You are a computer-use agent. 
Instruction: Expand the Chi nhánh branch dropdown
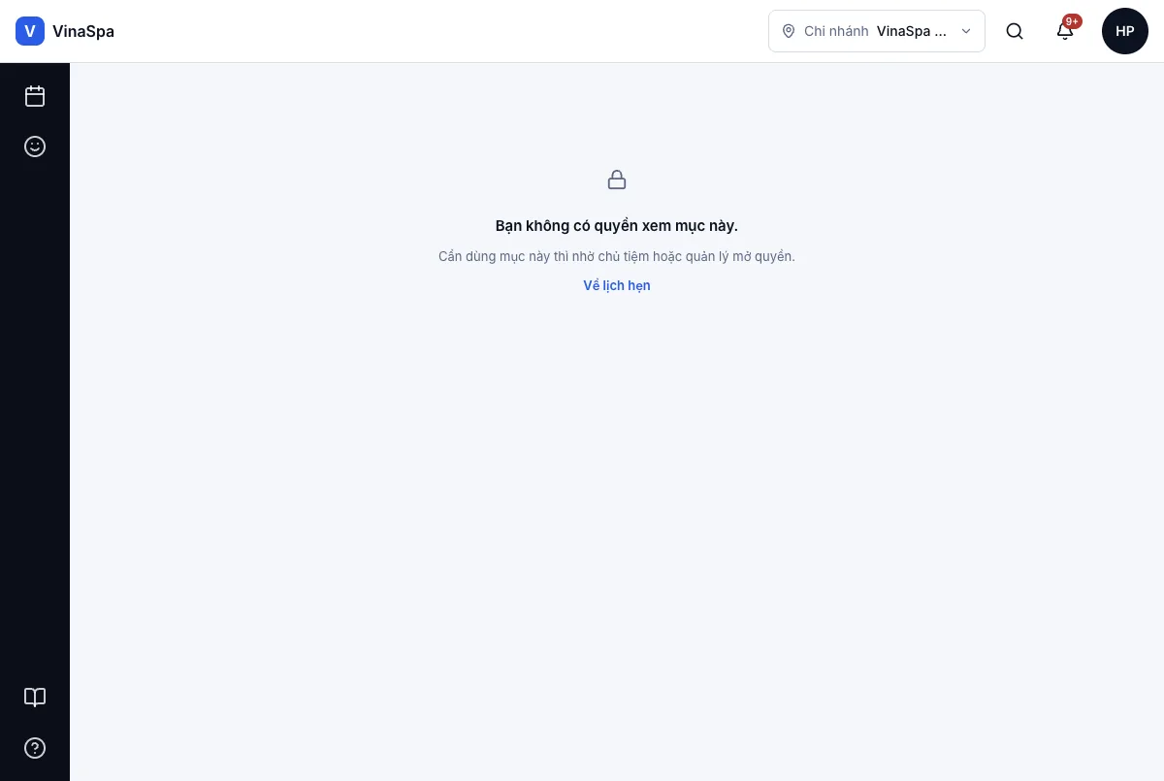point(877,31)
